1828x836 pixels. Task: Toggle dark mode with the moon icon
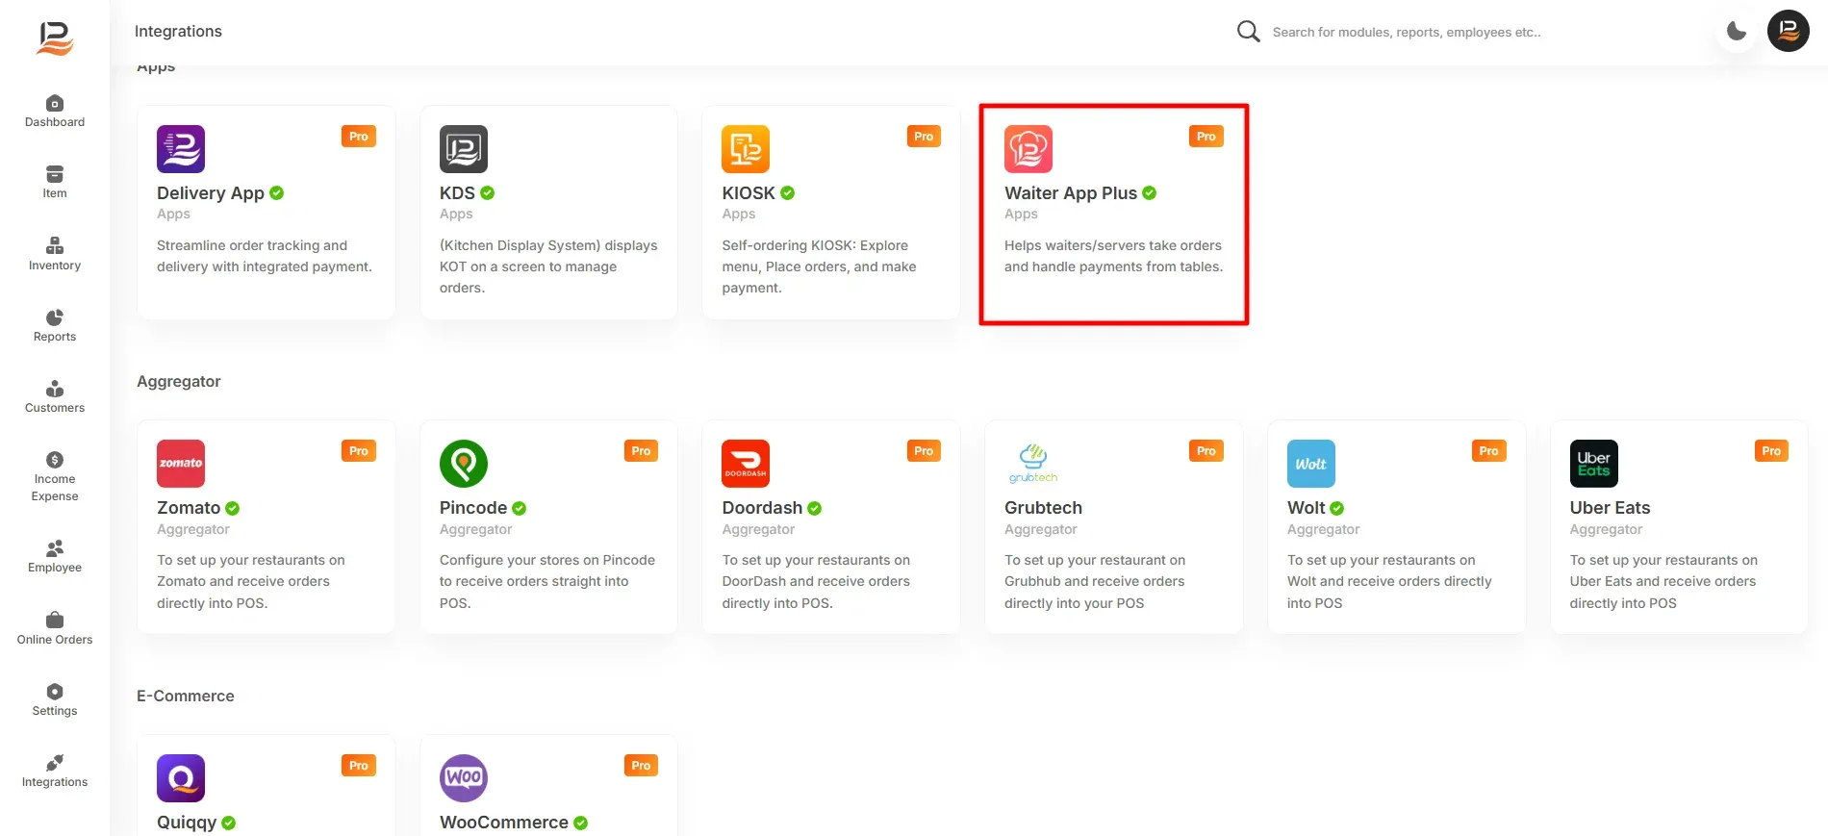pyautogui.click(x=1737, y=31)
